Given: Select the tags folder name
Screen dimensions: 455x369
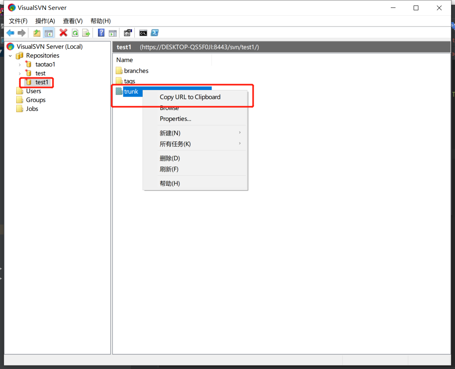Looking at the screenshot, I should click(x=130, y=81).
